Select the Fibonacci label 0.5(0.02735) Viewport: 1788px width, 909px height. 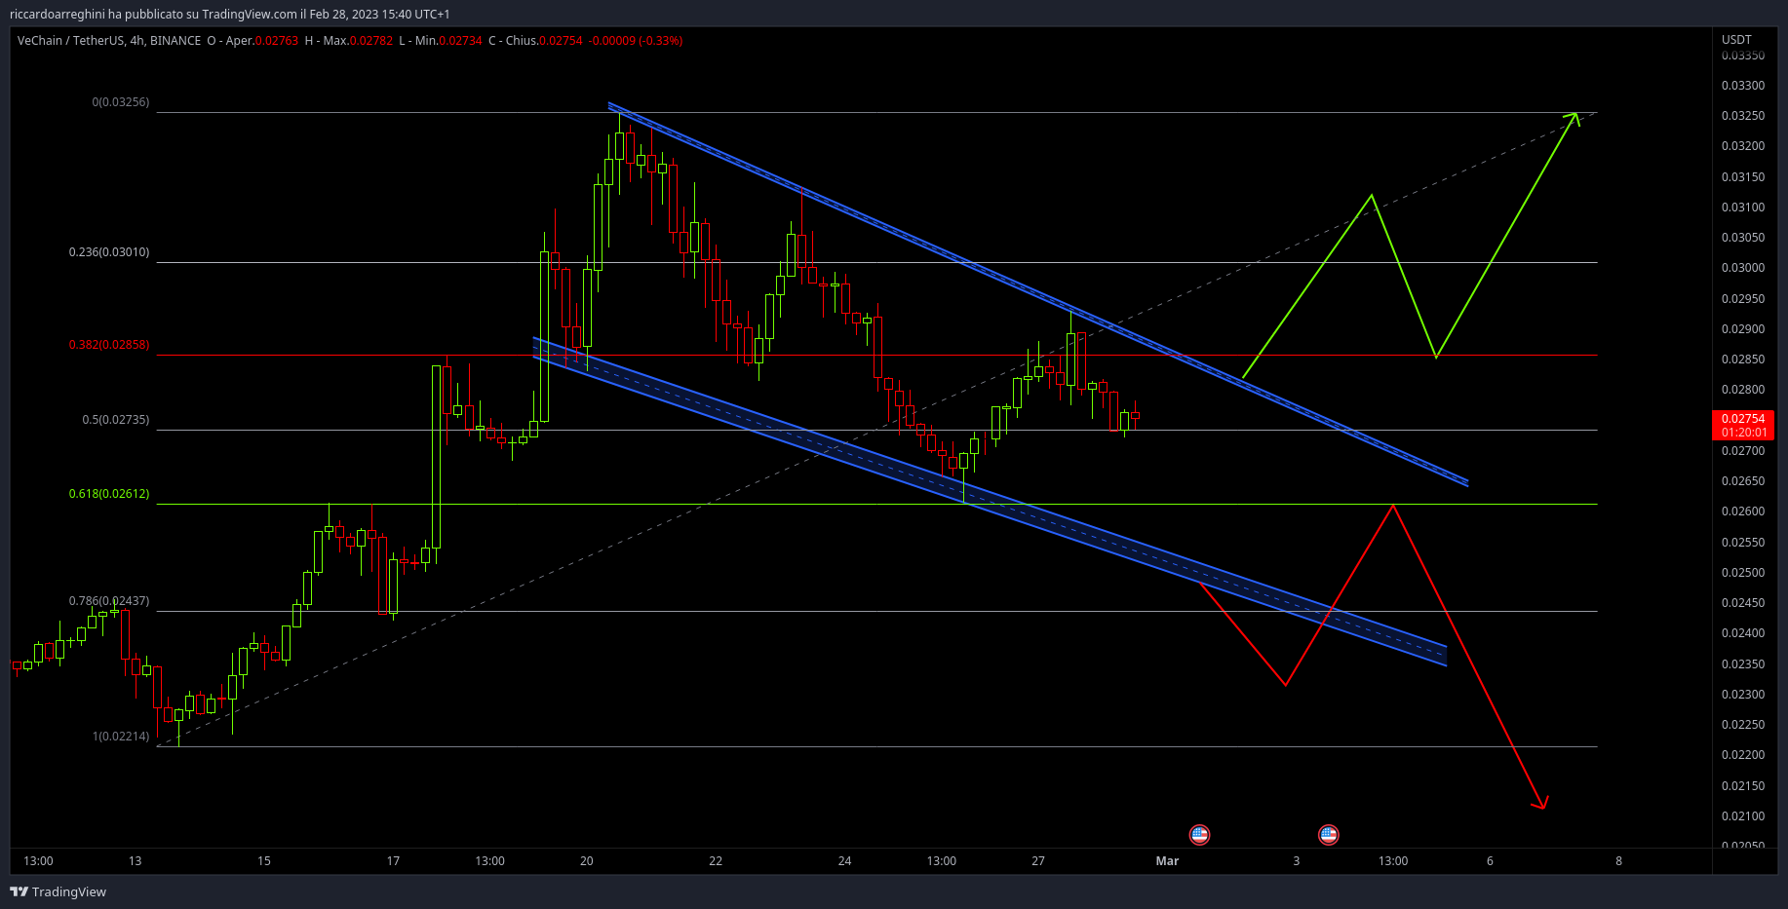coord(116,420)
